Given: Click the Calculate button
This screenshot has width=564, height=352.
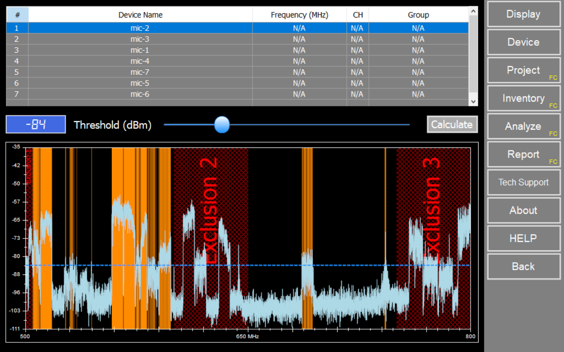Looking at the screenshot, I should click(x=452, y=125).
